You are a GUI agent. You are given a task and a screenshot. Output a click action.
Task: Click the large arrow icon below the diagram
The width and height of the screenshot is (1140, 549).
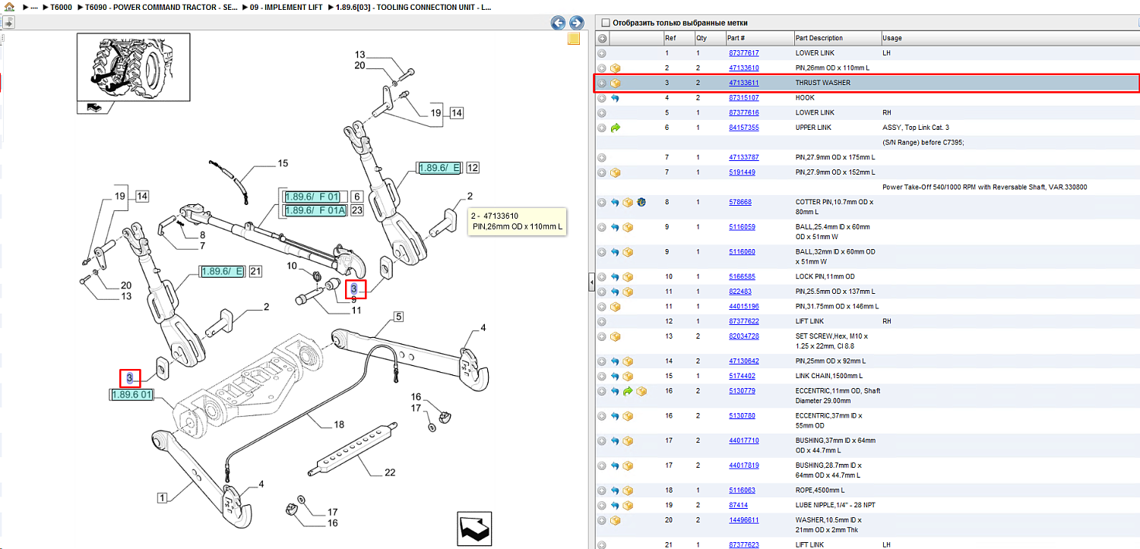(473, 528)
